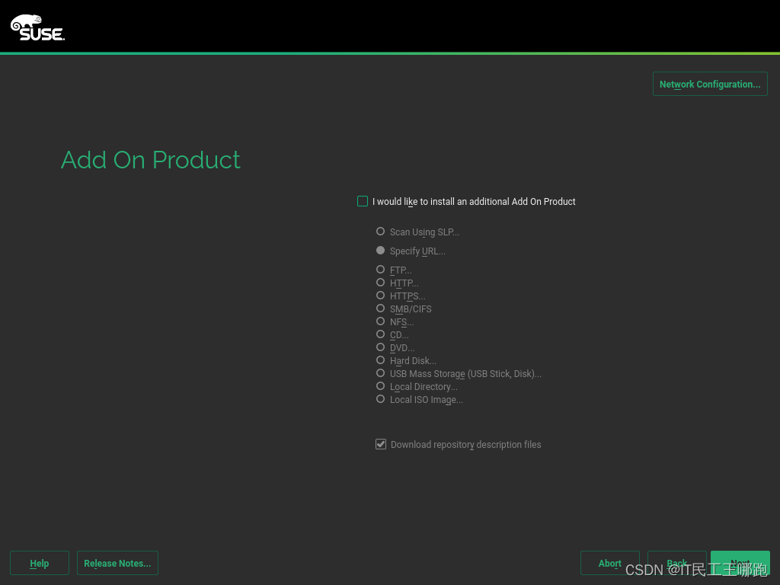
Task: Select USB Mass Storage option
Action: pyautogui.click(x=380, y=373)
